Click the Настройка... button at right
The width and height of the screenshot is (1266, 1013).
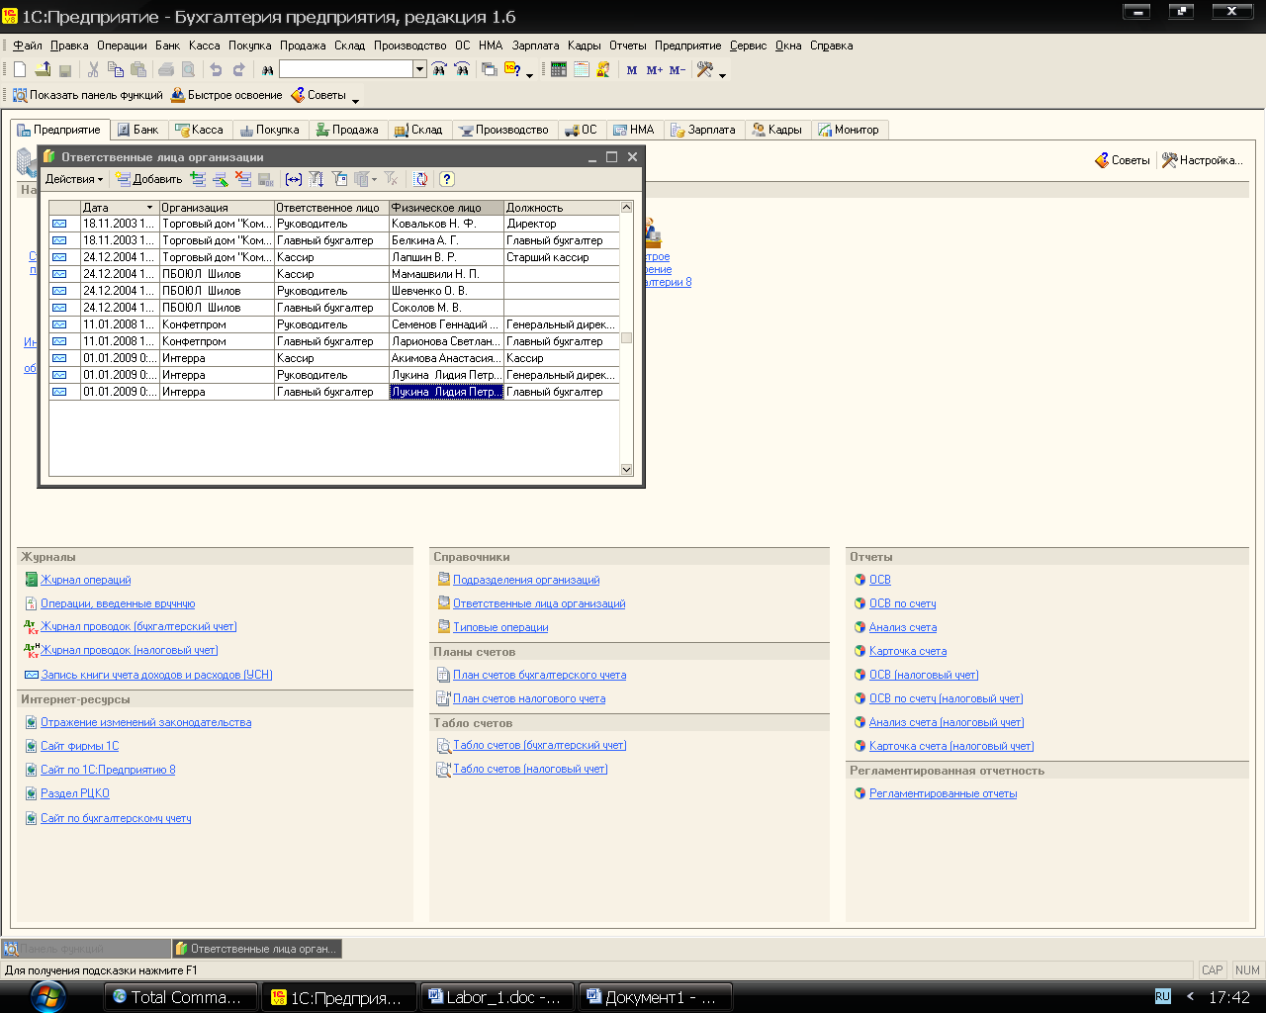(x=1202, y=160)
